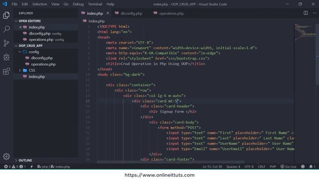Screen dimensions: 319x179
Task: Click the Signup Form h2 line
Action: click(x=173, y=111)
